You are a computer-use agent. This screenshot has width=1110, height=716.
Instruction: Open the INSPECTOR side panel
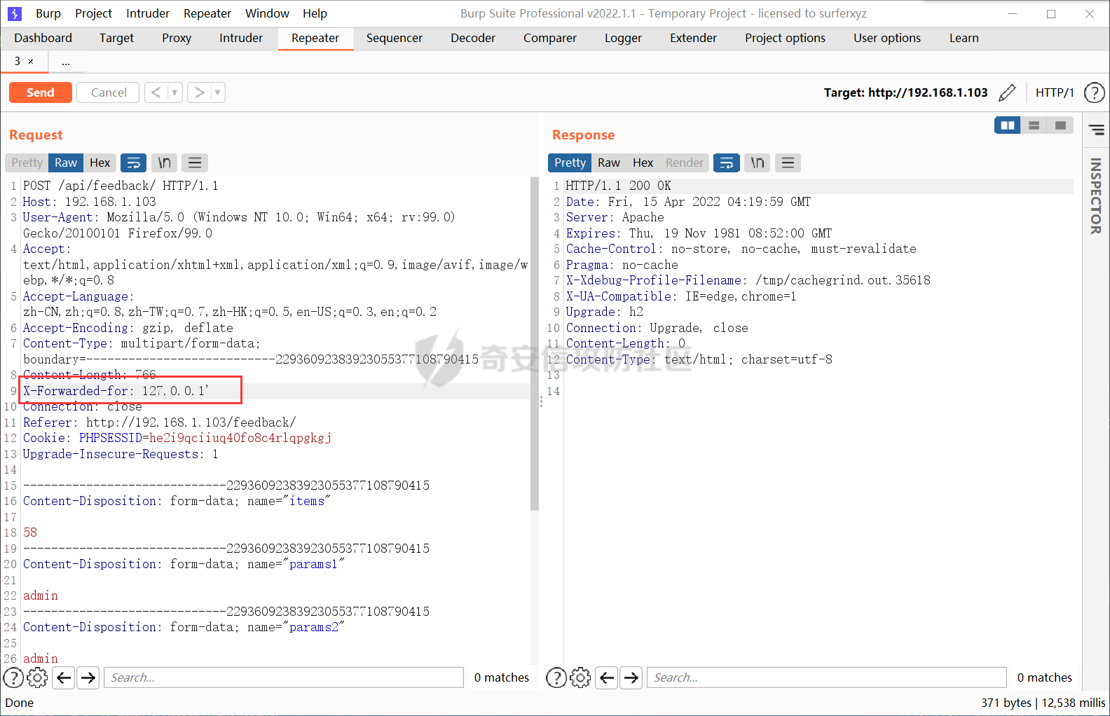pos(1096,196)
